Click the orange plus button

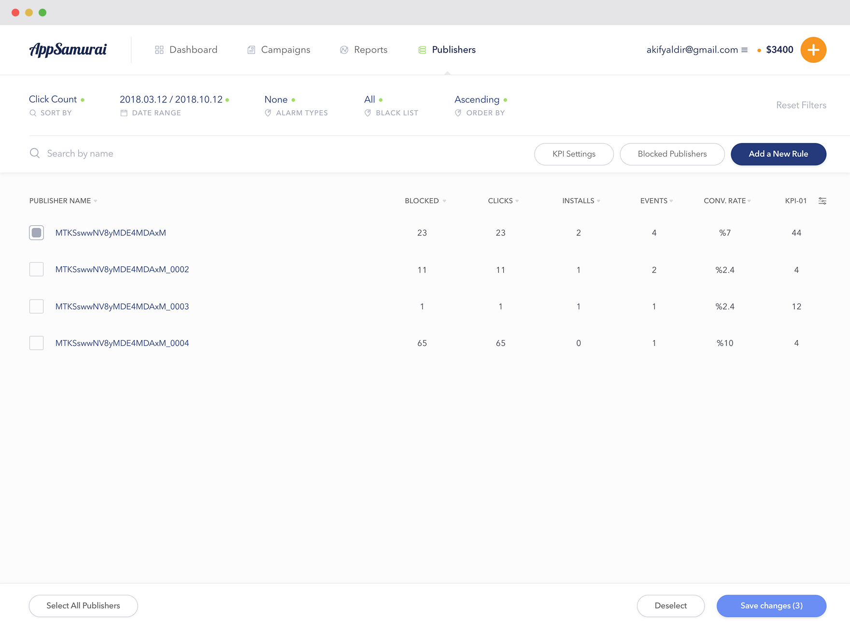(813, 50)
